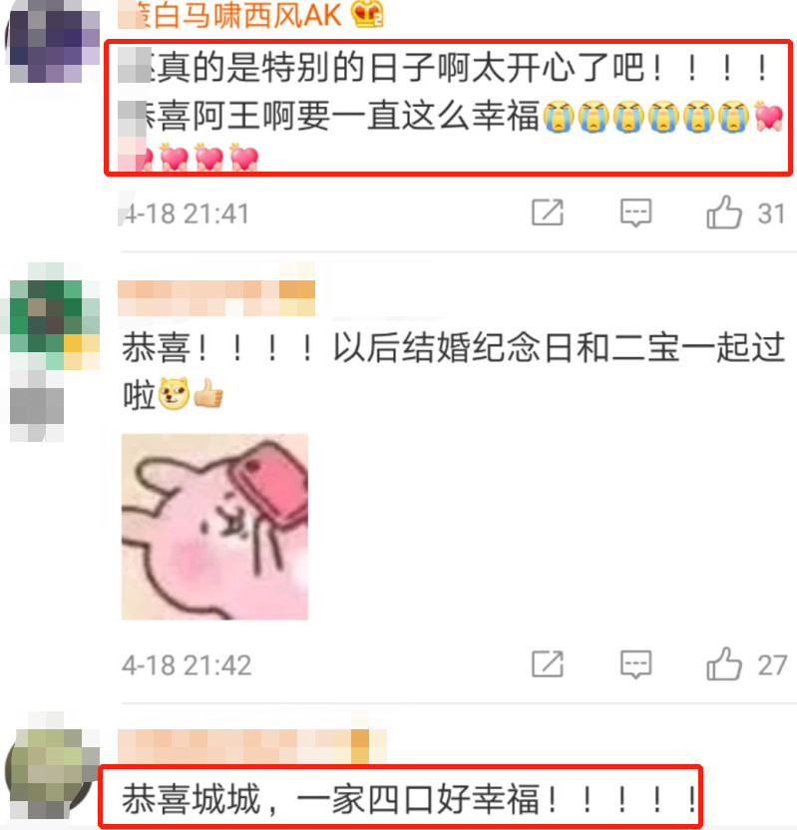
Task: Click the comment about 特别的日子
Action: point(450,110)
